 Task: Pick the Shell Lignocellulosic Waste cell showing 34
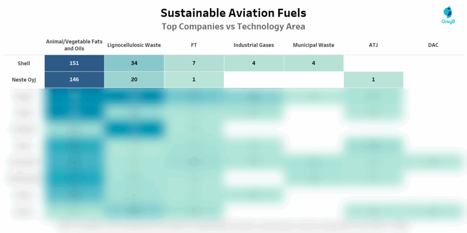click(x=134, y=63)
